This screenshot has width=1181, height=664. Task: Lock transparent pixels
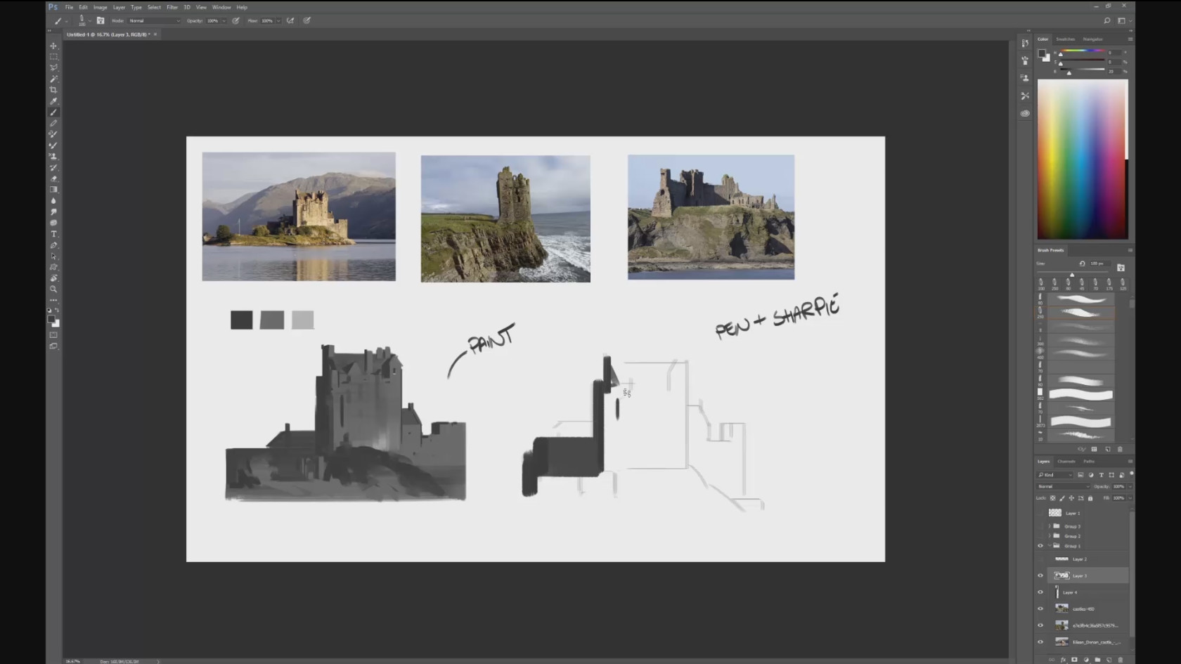coord(1053,498)
